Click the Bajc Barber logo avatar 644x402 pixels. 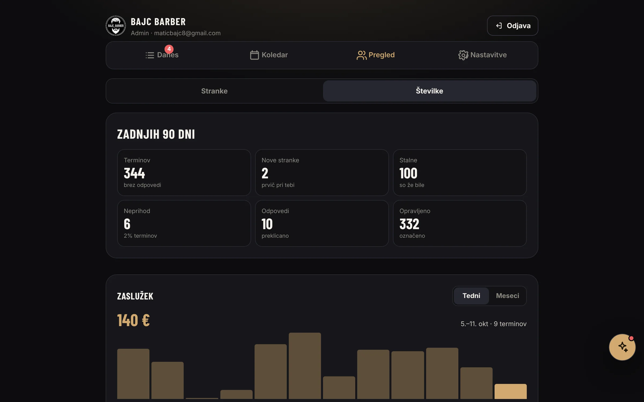[116, 26]
